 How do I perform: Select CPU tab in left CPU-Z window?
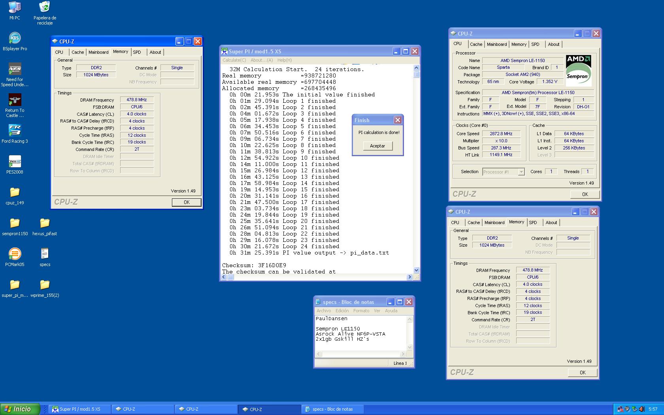click(59, 52)
